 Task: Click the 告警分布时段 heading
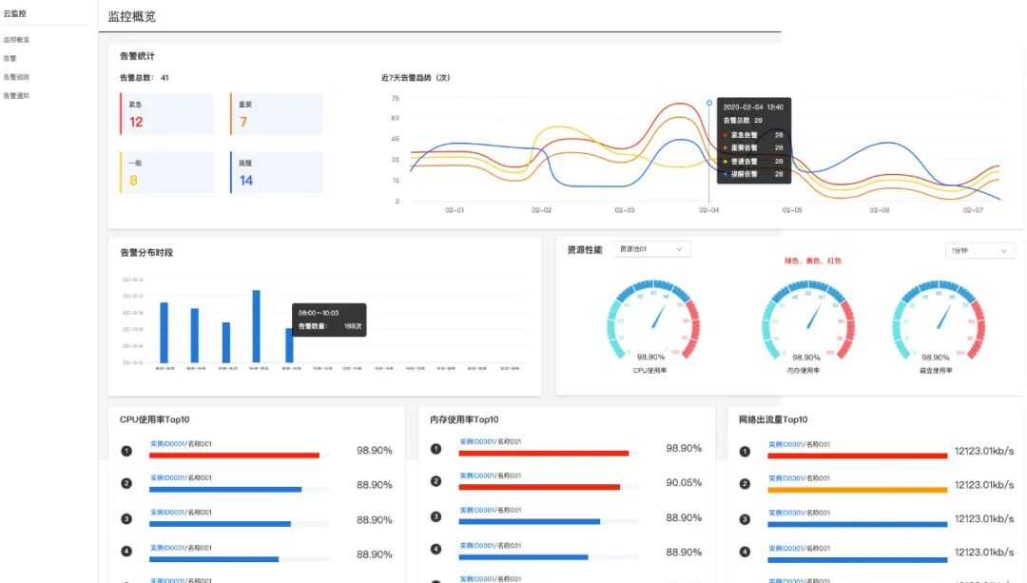coord(146,252)
